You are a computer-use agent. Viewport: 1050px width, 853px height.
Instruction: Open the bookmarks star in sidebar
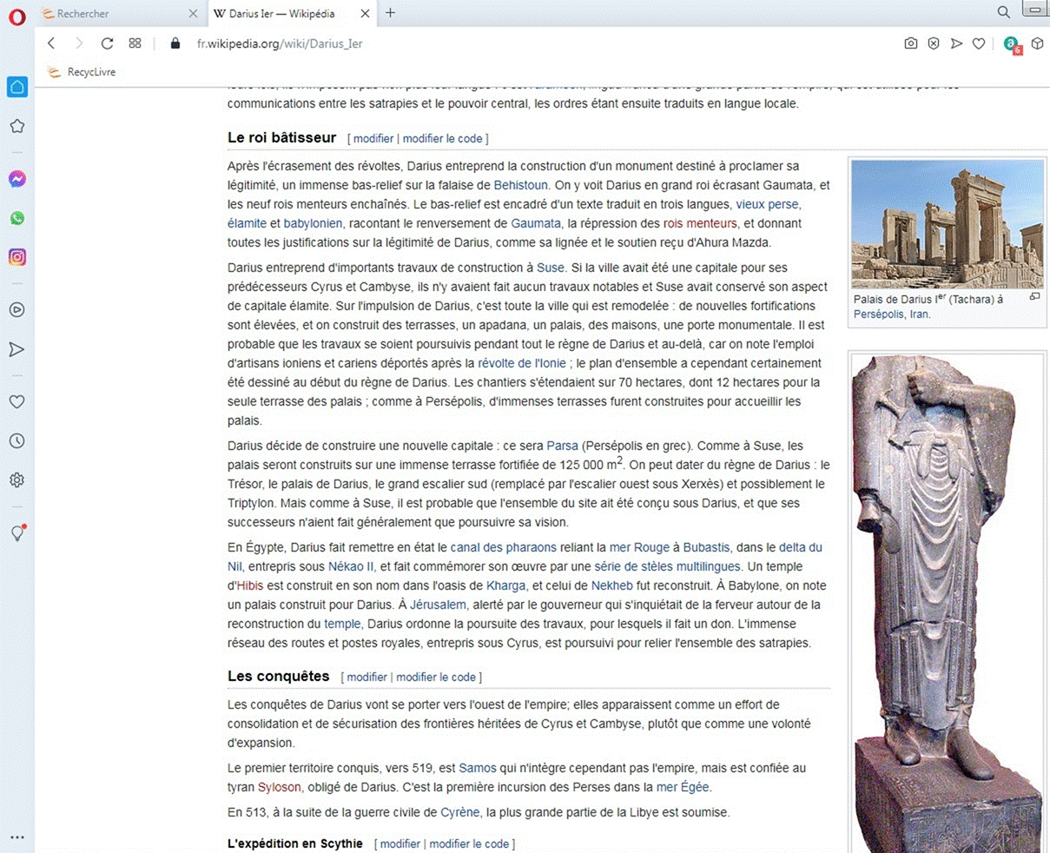point(17,127)
